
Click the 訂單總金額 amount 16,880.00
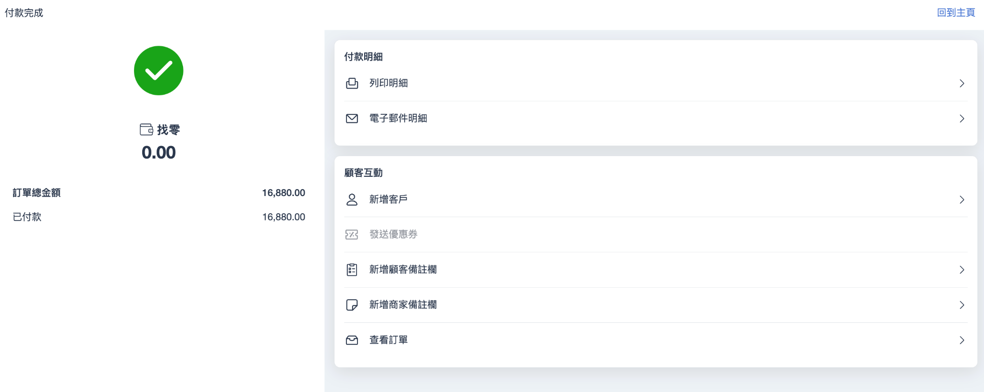point(283,193)
